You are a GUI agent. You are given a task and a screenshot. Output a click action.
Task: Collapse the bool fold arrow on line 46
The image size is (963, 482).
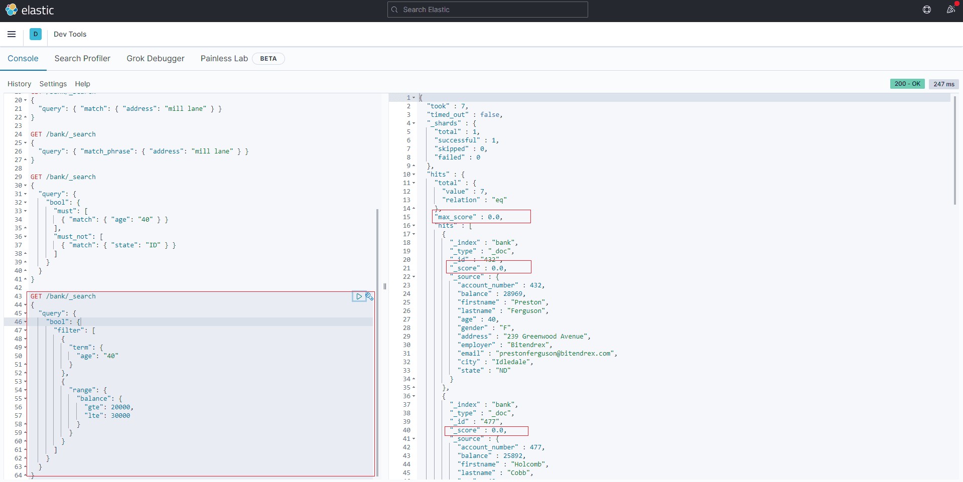pos(26,322)
